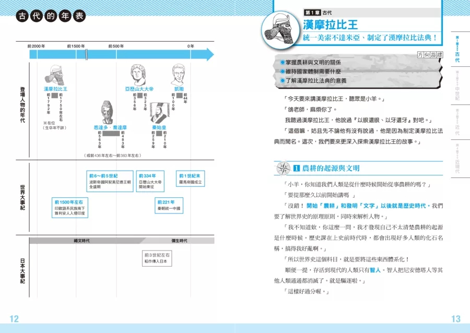Click the section heading 農耕的起源與文明
Image resolution: width=470 pixels, height=333 pixels.
tap(331, 168)
